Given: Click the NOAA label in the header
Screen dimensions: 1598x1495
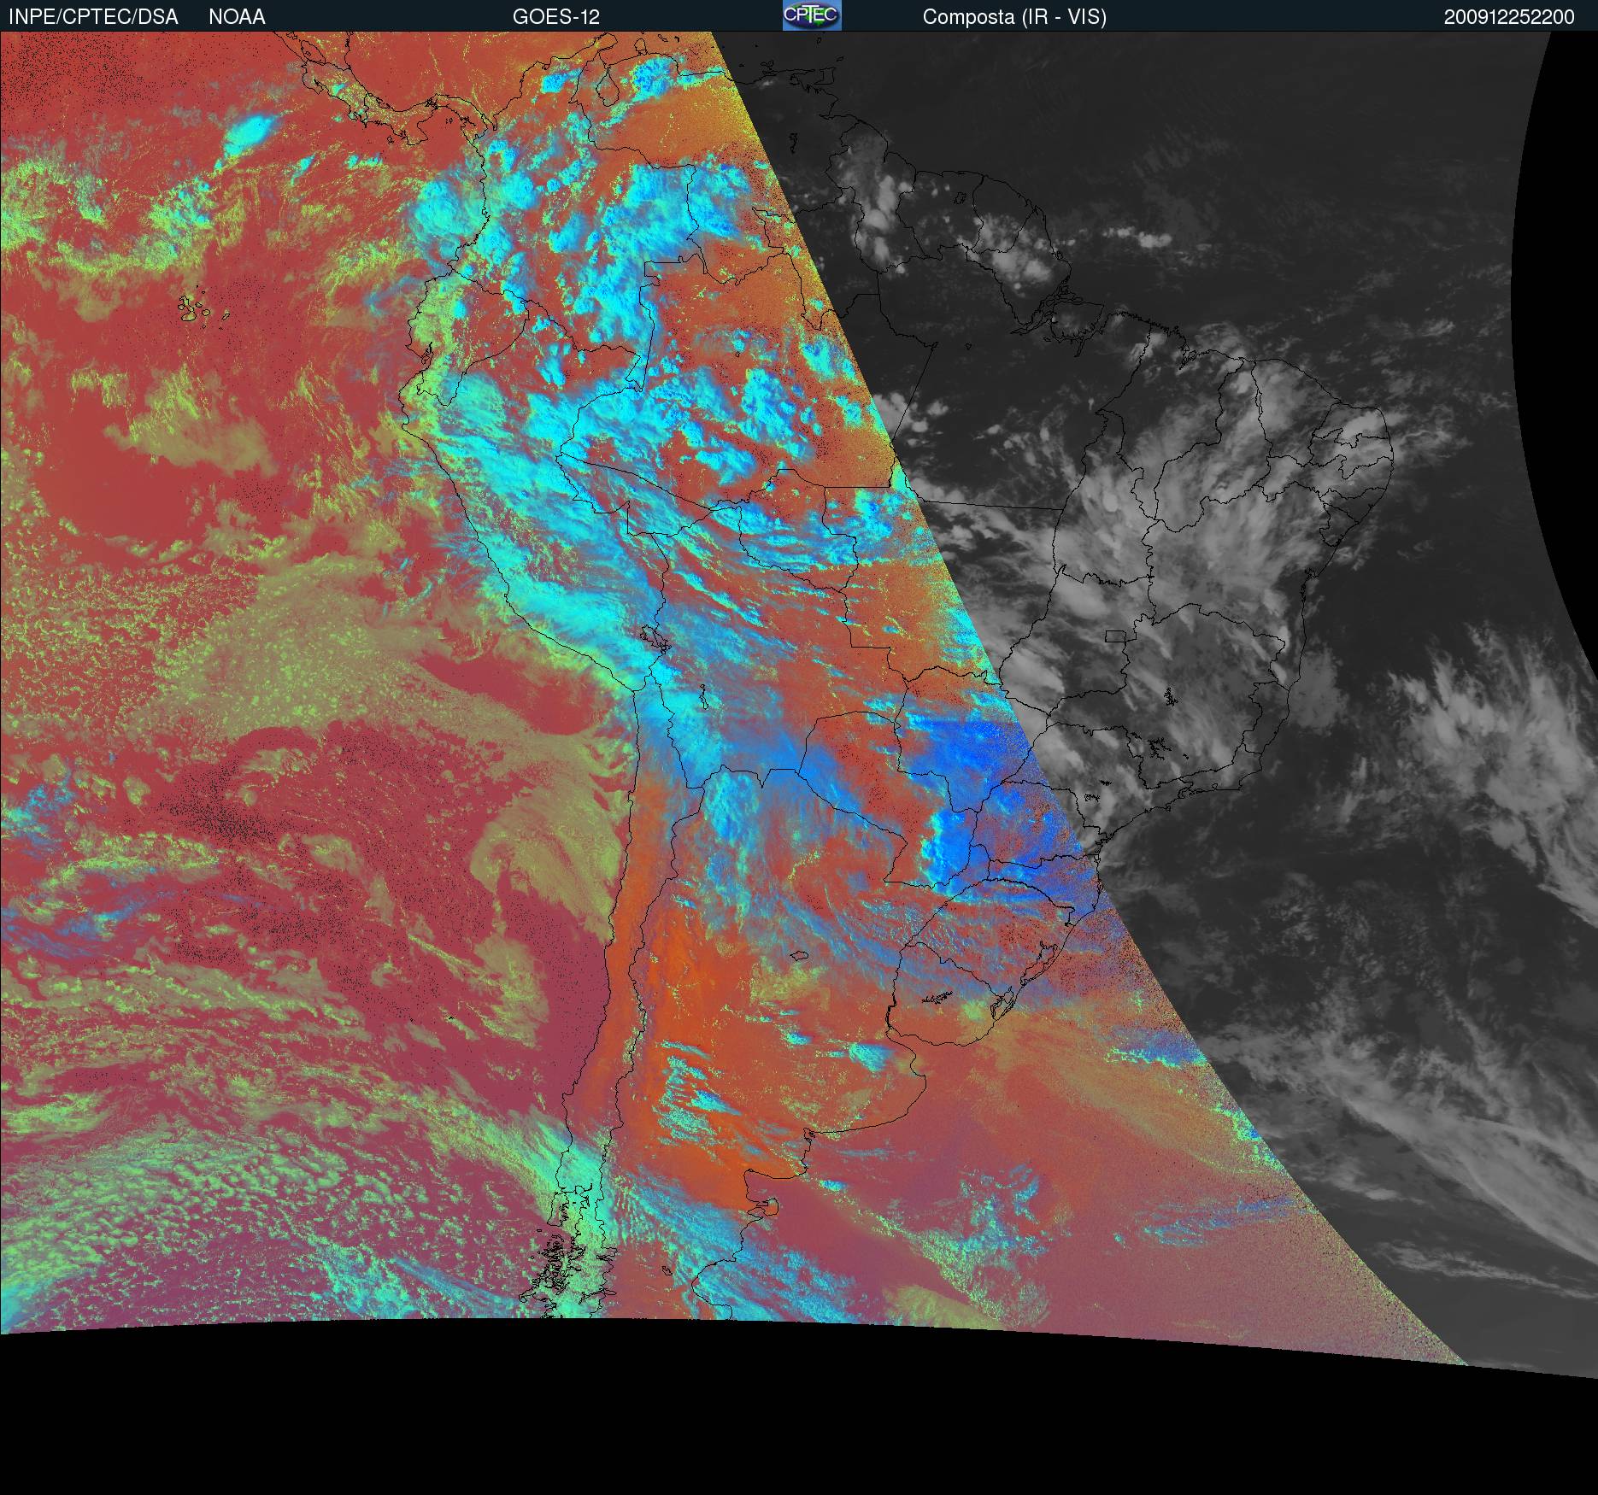Looking at the screenshot, I should point(237,17).
